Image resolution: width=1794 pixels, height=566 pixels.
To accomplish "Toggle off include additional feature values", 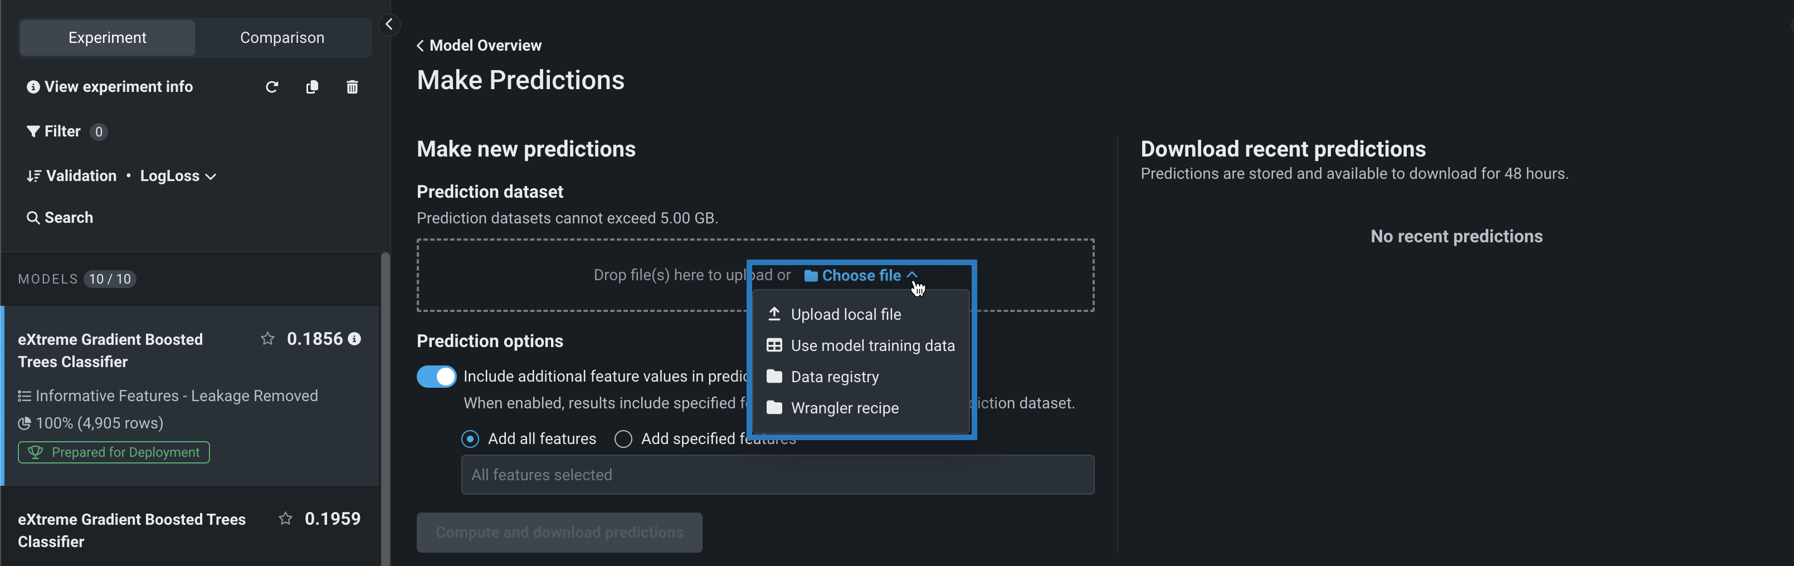I will (437, 377).
